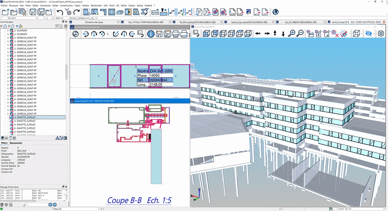Open the 3D view settings gear
Image resolution: width=388 pixels, height=211 pixels.
pos(381,34)
